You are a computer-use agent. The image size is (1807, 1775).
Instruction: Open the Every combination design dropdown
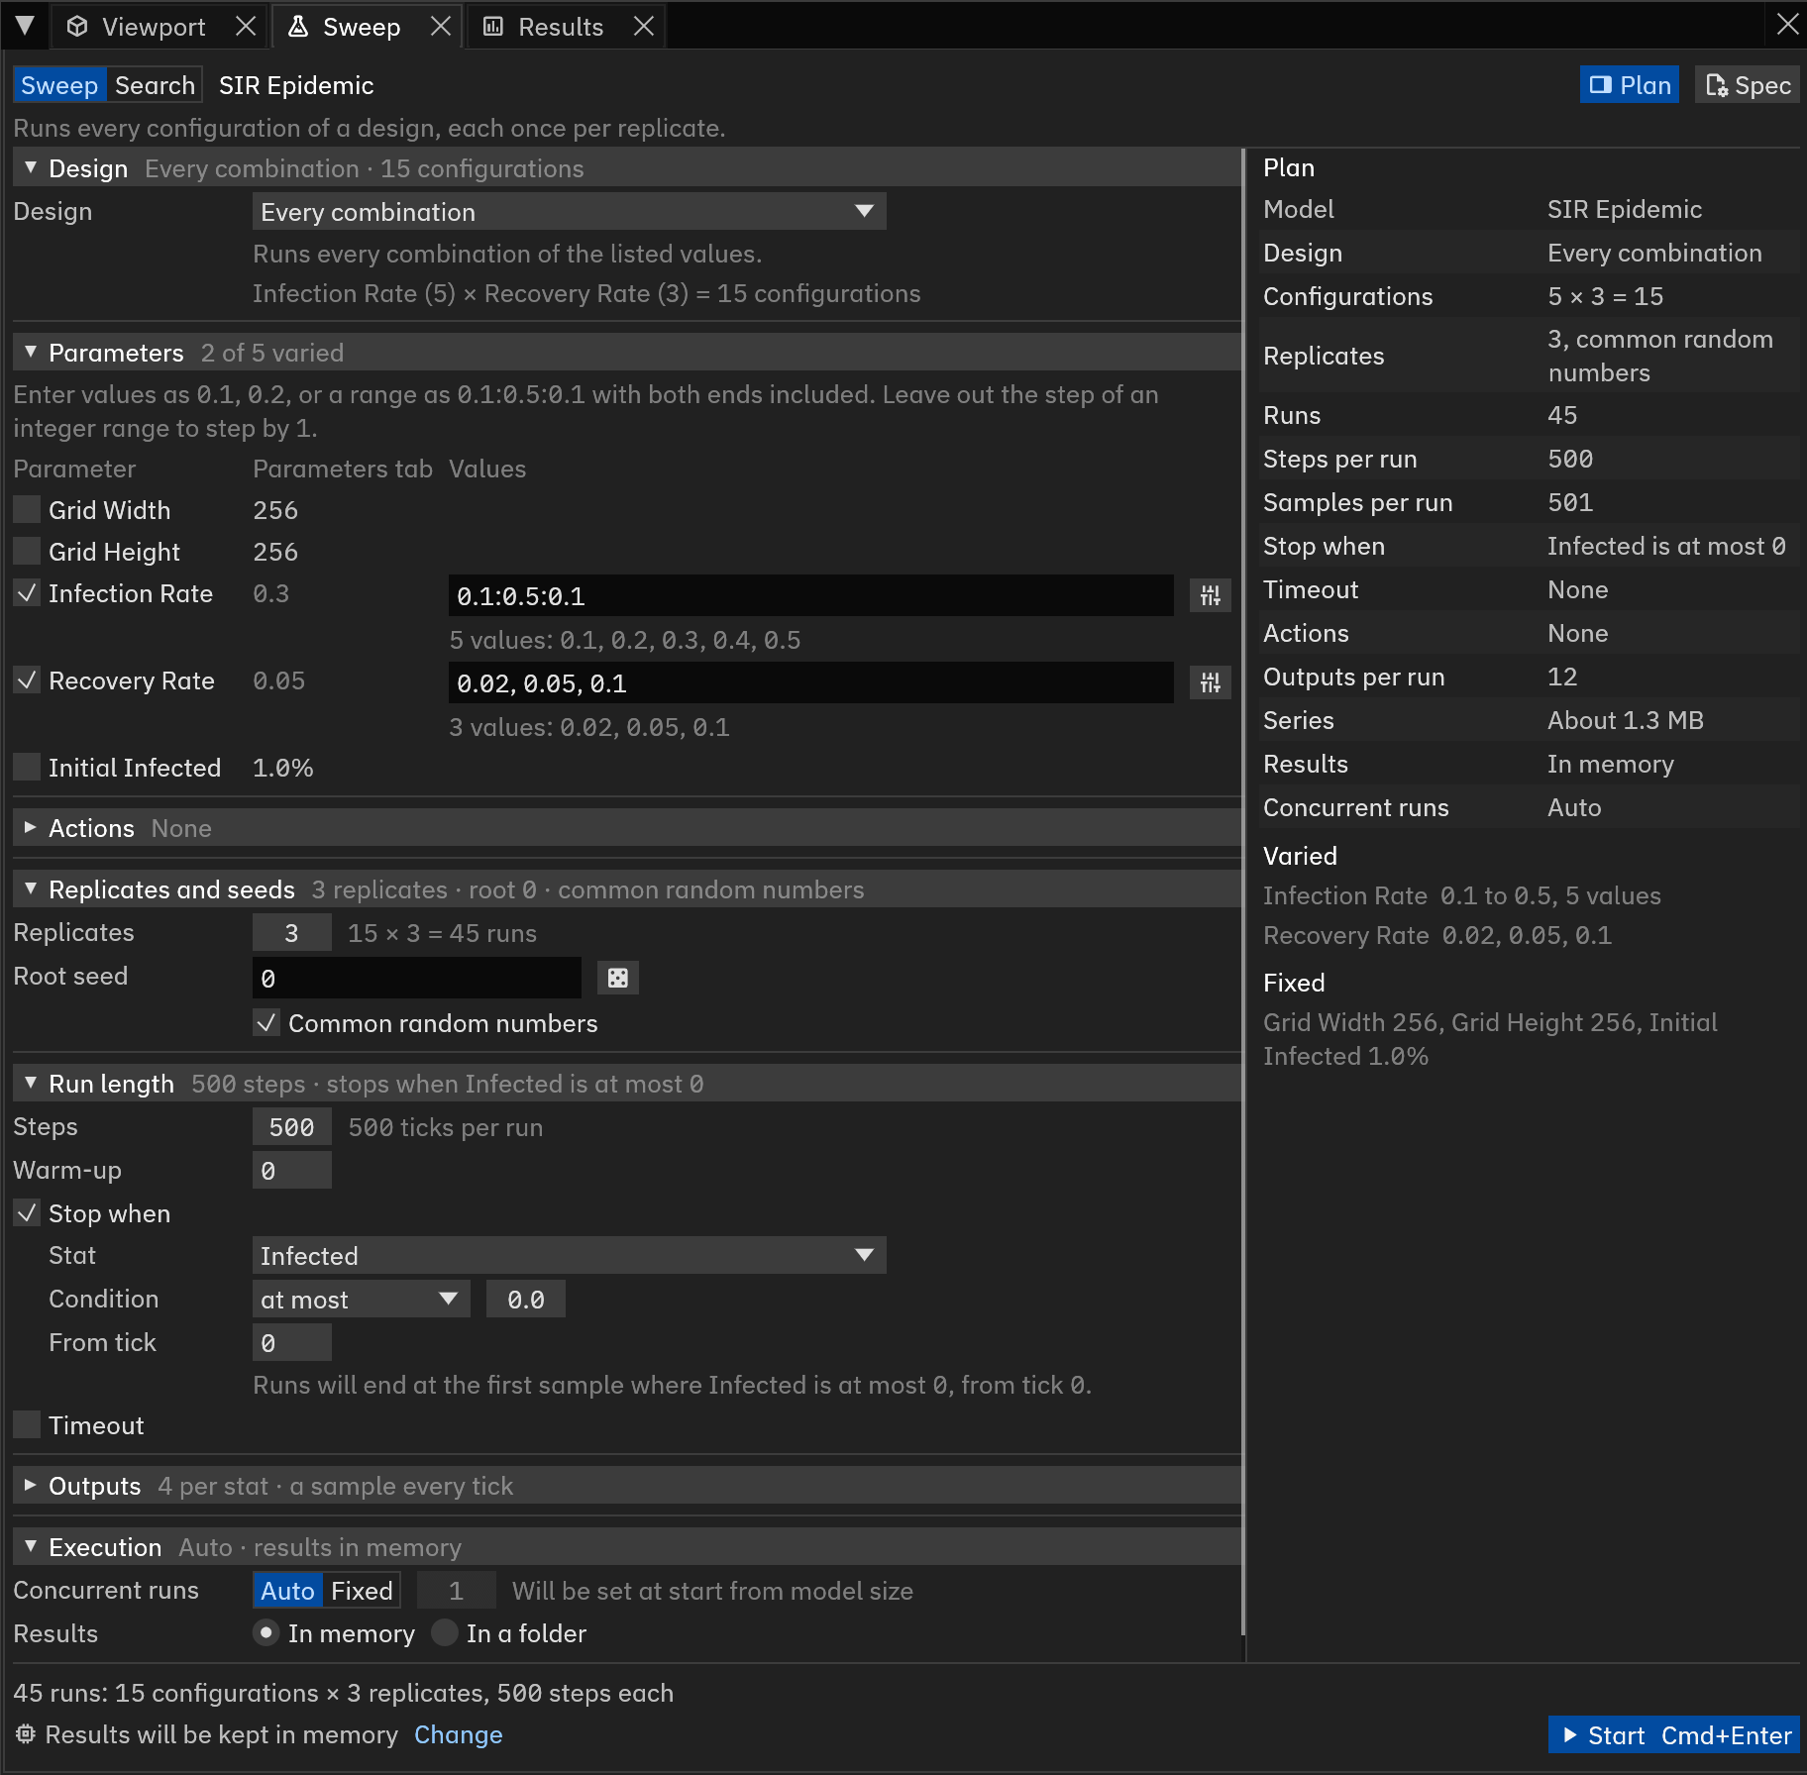(569, 212)
